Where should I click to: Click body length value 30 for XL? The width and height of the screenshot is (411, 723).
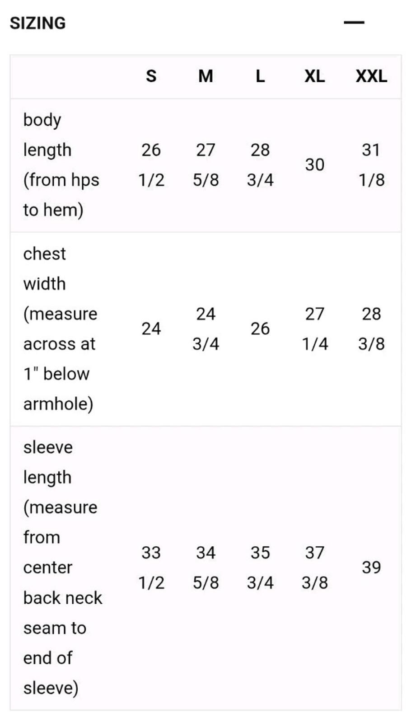click(315, 165)
